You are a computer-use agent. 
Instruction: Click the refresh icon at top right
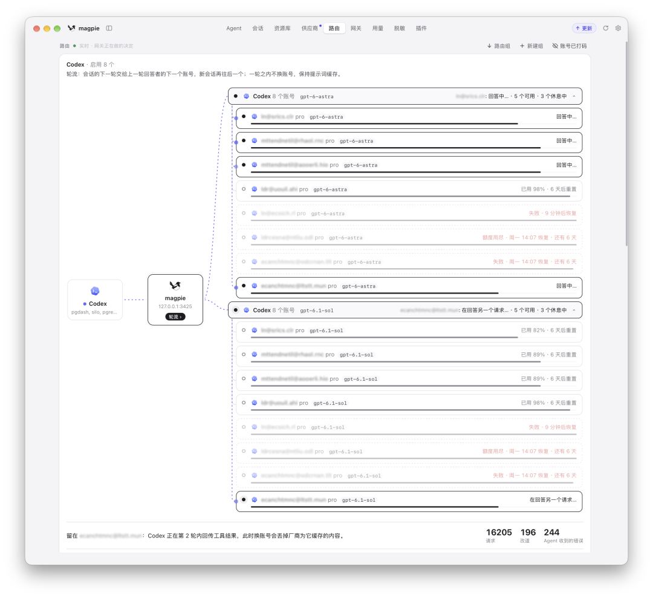click(605, 28)
